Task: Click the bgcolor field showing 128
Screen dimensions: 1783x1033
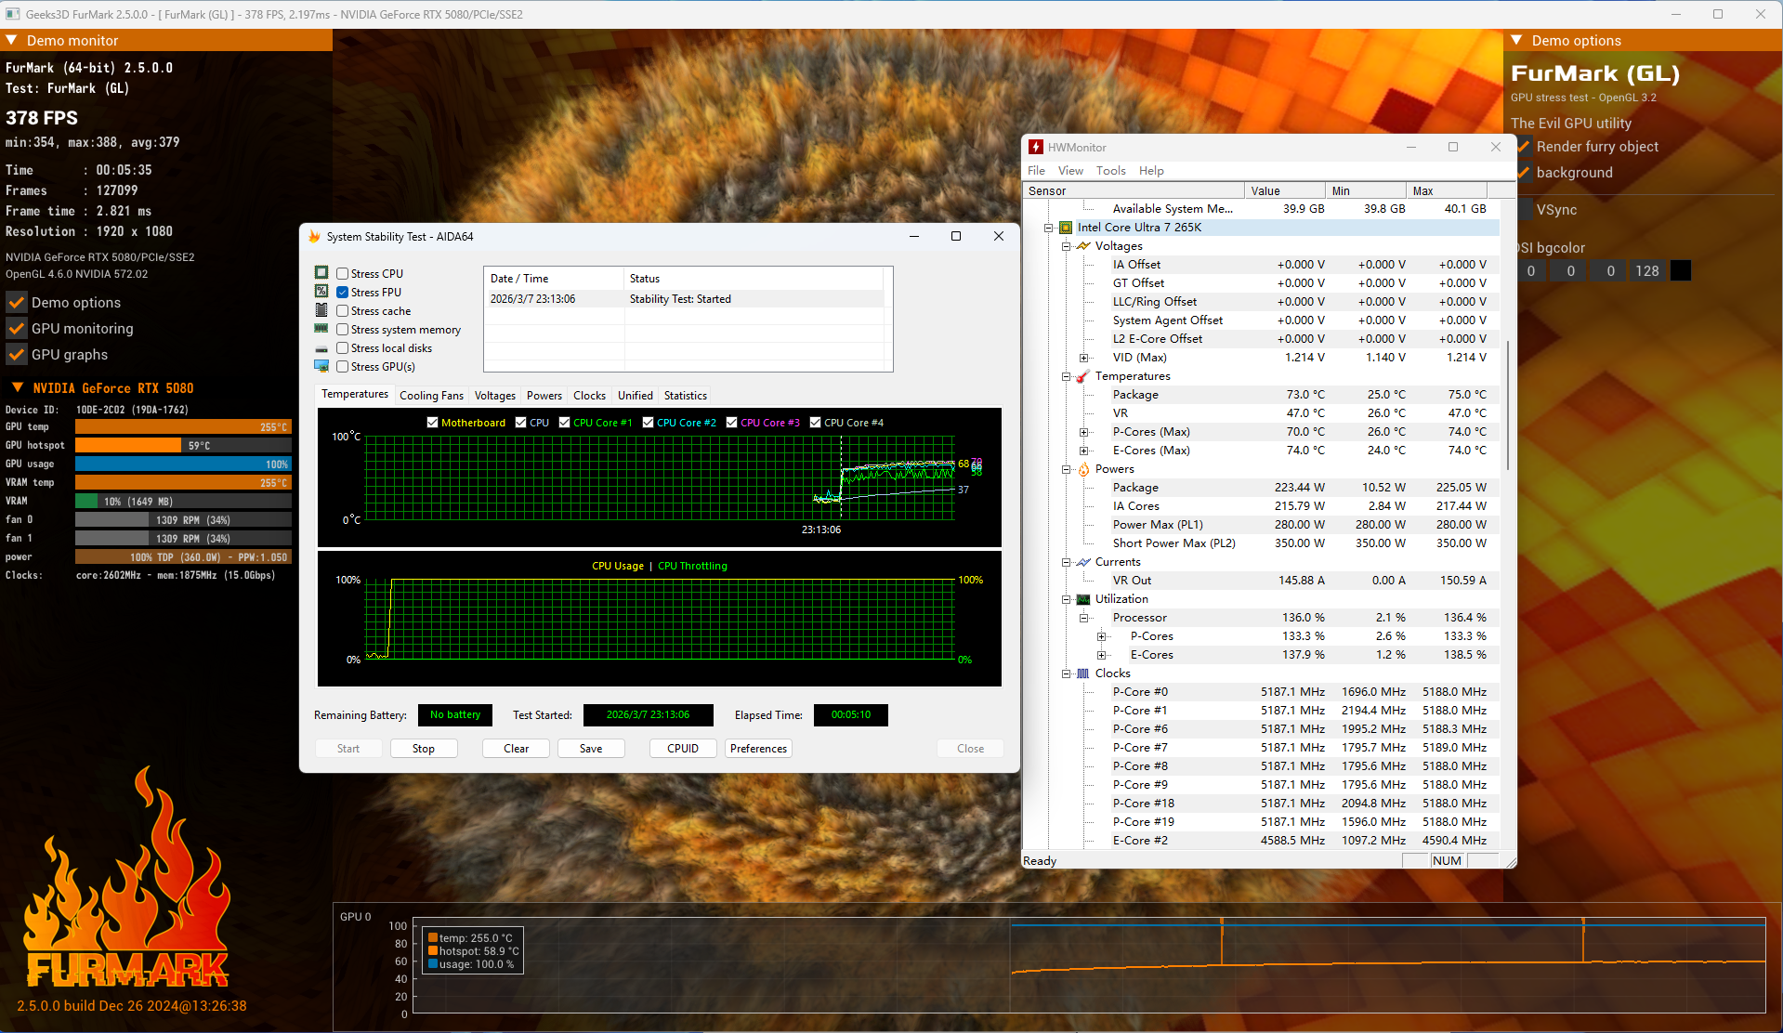Action: (x=1646, y=271)
